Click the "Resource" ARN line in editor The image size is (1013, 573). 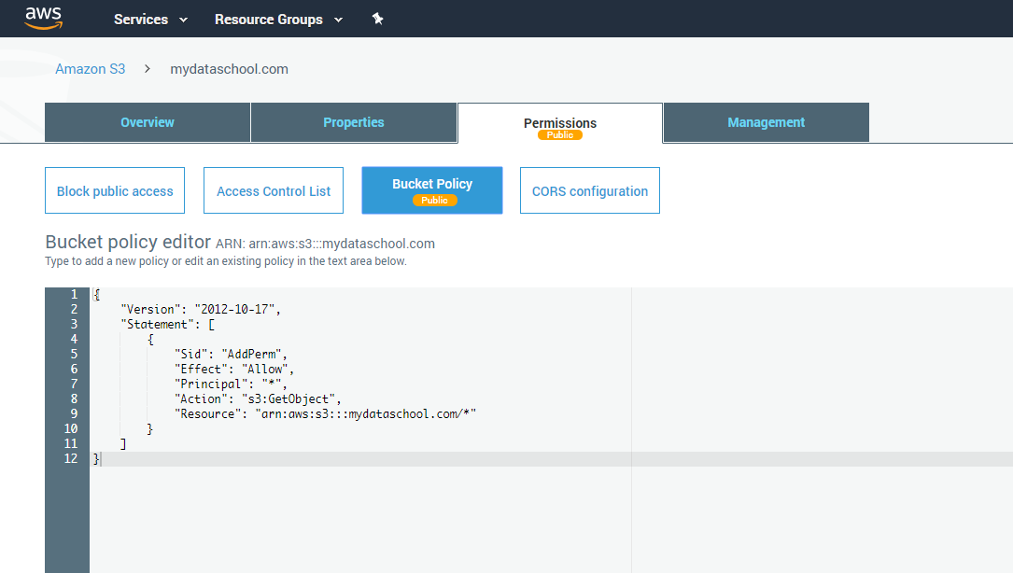tap(325, 413)
